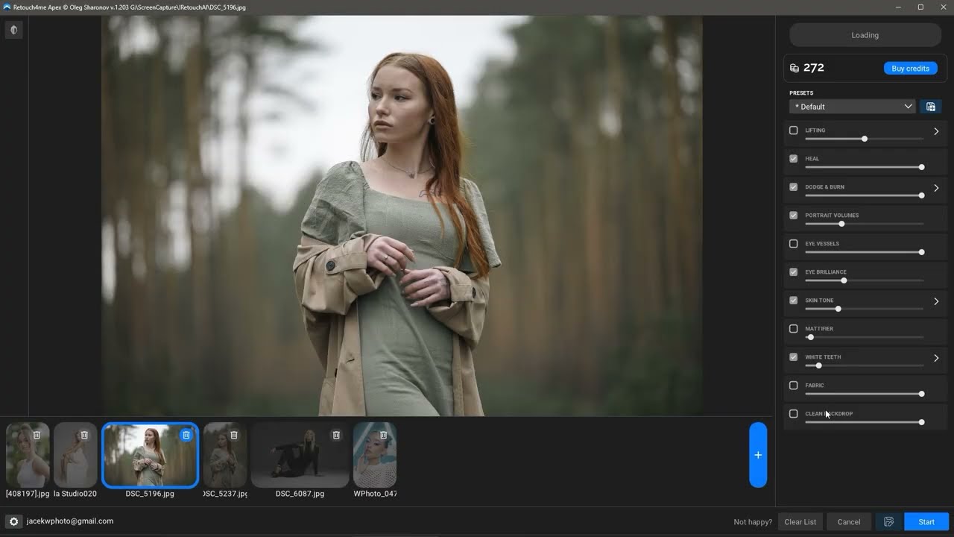Enable the Mattifier checkbox
Viewport: 954px width, 537px height.
pos(794,329)
